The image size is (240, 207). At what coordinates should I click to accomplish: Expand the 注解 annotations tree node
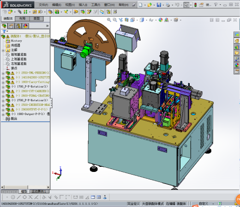click(3, 50)
